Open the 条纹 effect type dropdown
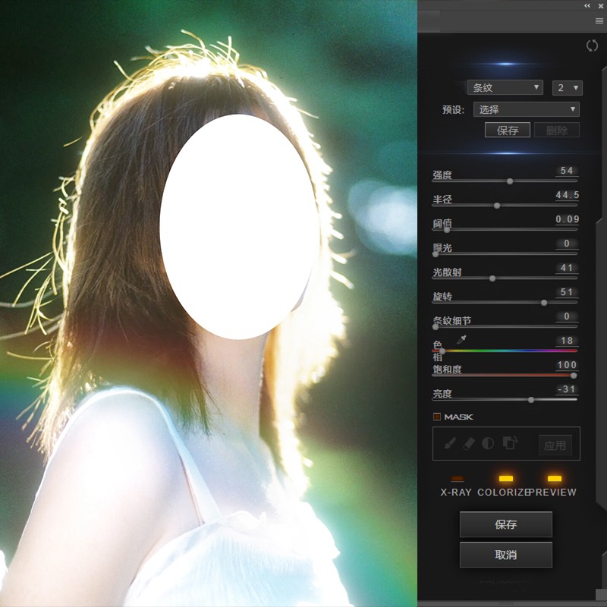This screenshot has height=607, width=607. (x=505, y=88)
